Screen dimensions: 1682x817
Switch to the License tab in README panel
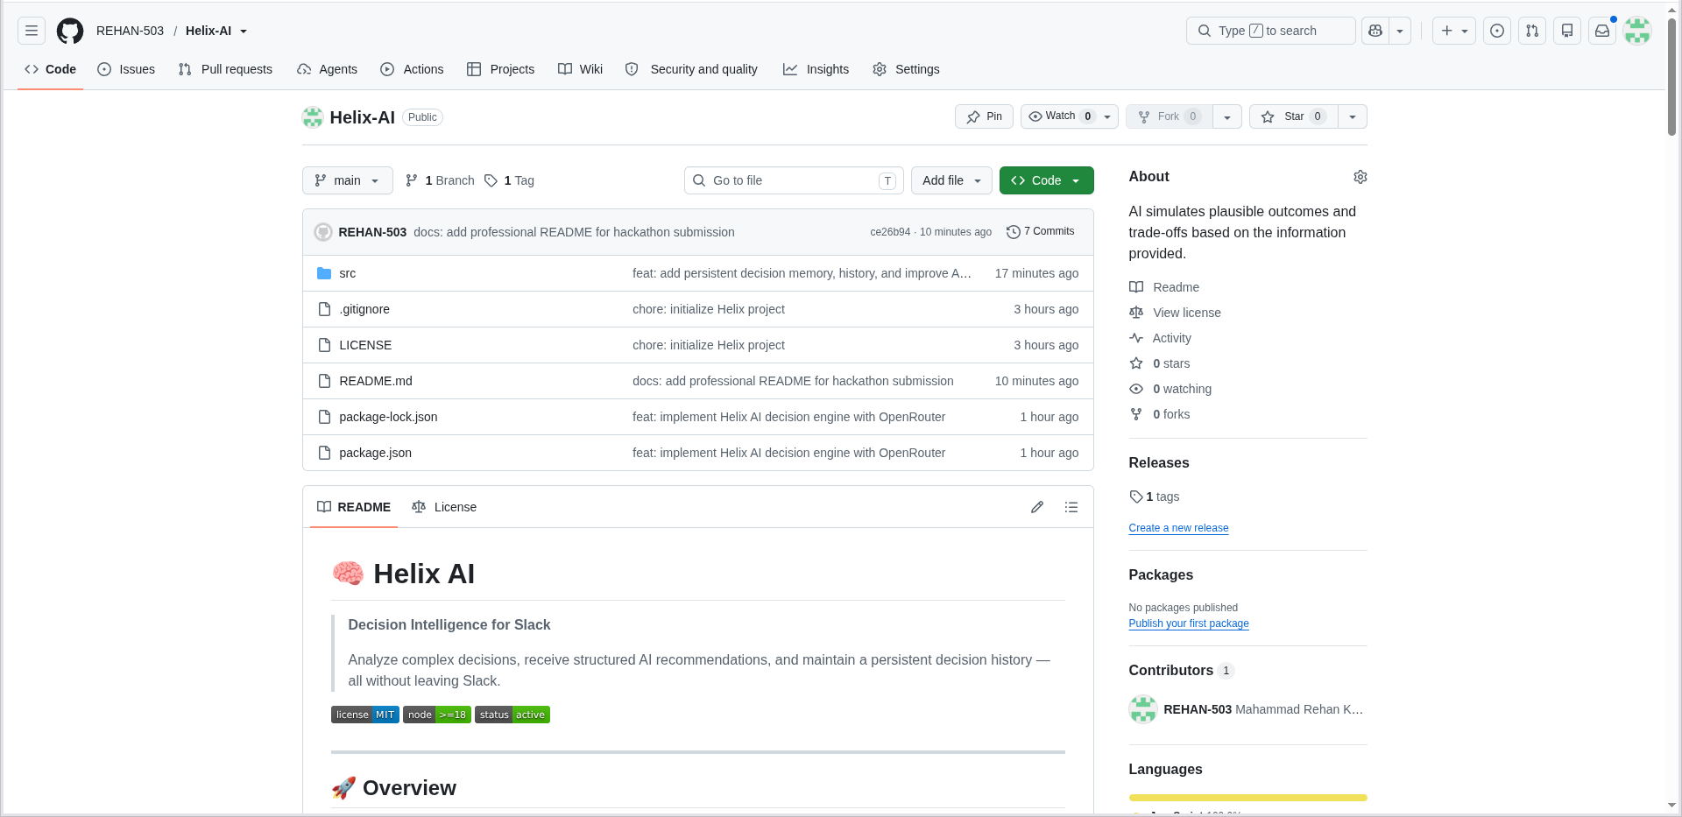(x=444, y=507)
